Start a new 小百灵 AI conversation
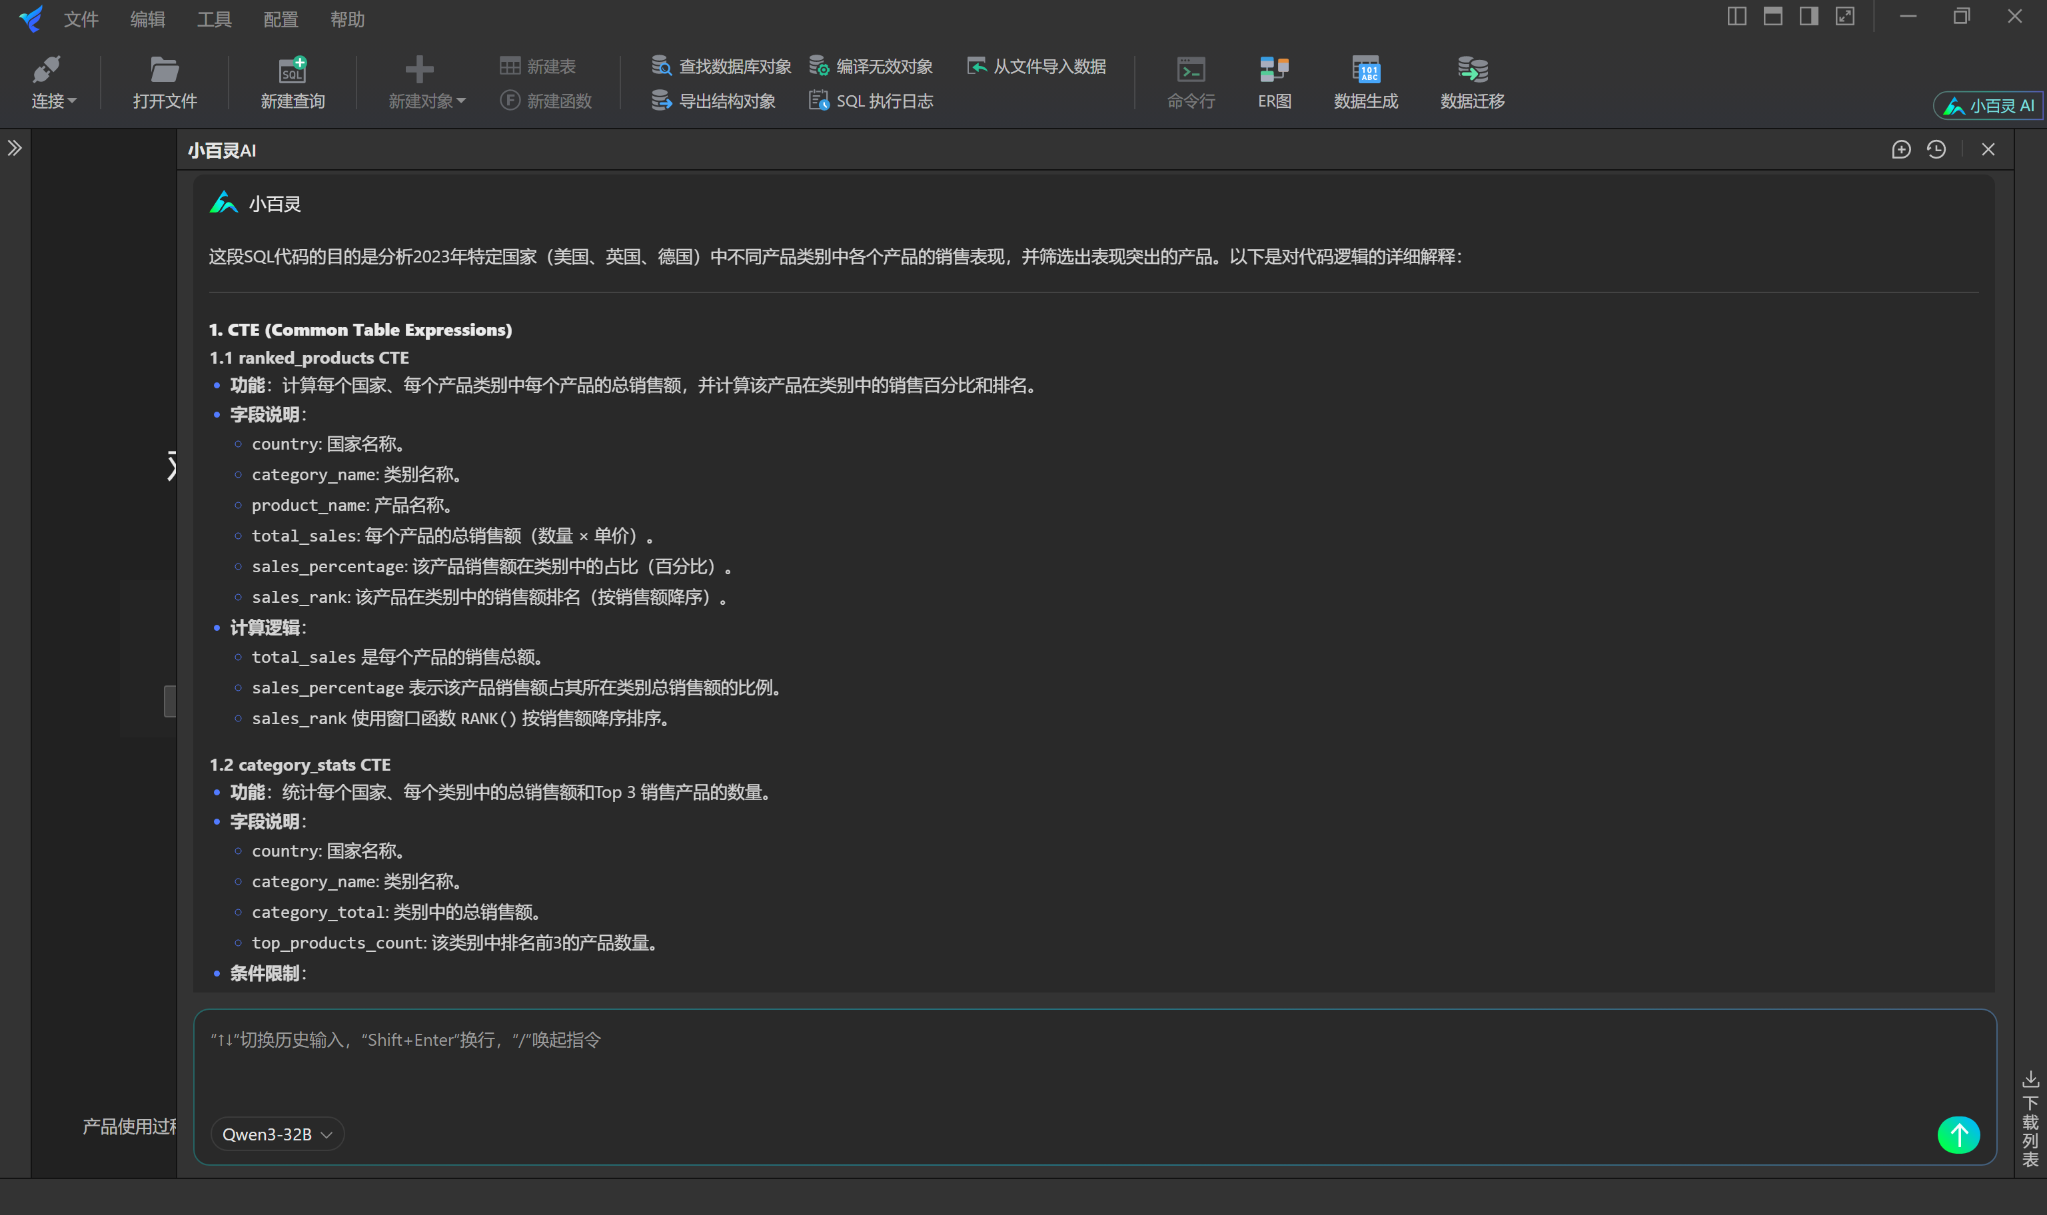This screenshot has height=1215, width=2047. pos(1900,150)
